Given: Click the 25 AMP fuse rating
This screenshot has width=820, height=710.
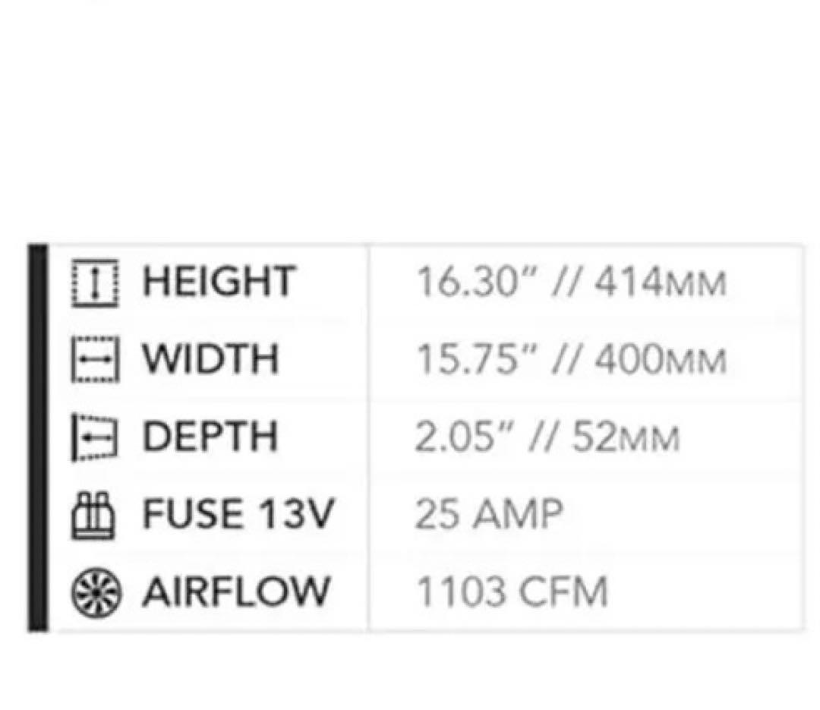Looking at the screenshot, I should (489, 516).
